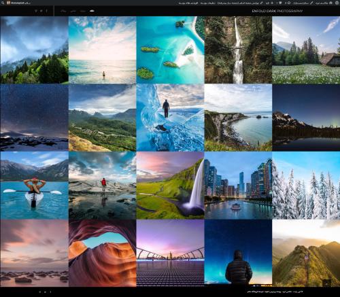Click the Twitter icon in the header
Viewport: 340px width, 297px height.
tap(41, 11)
